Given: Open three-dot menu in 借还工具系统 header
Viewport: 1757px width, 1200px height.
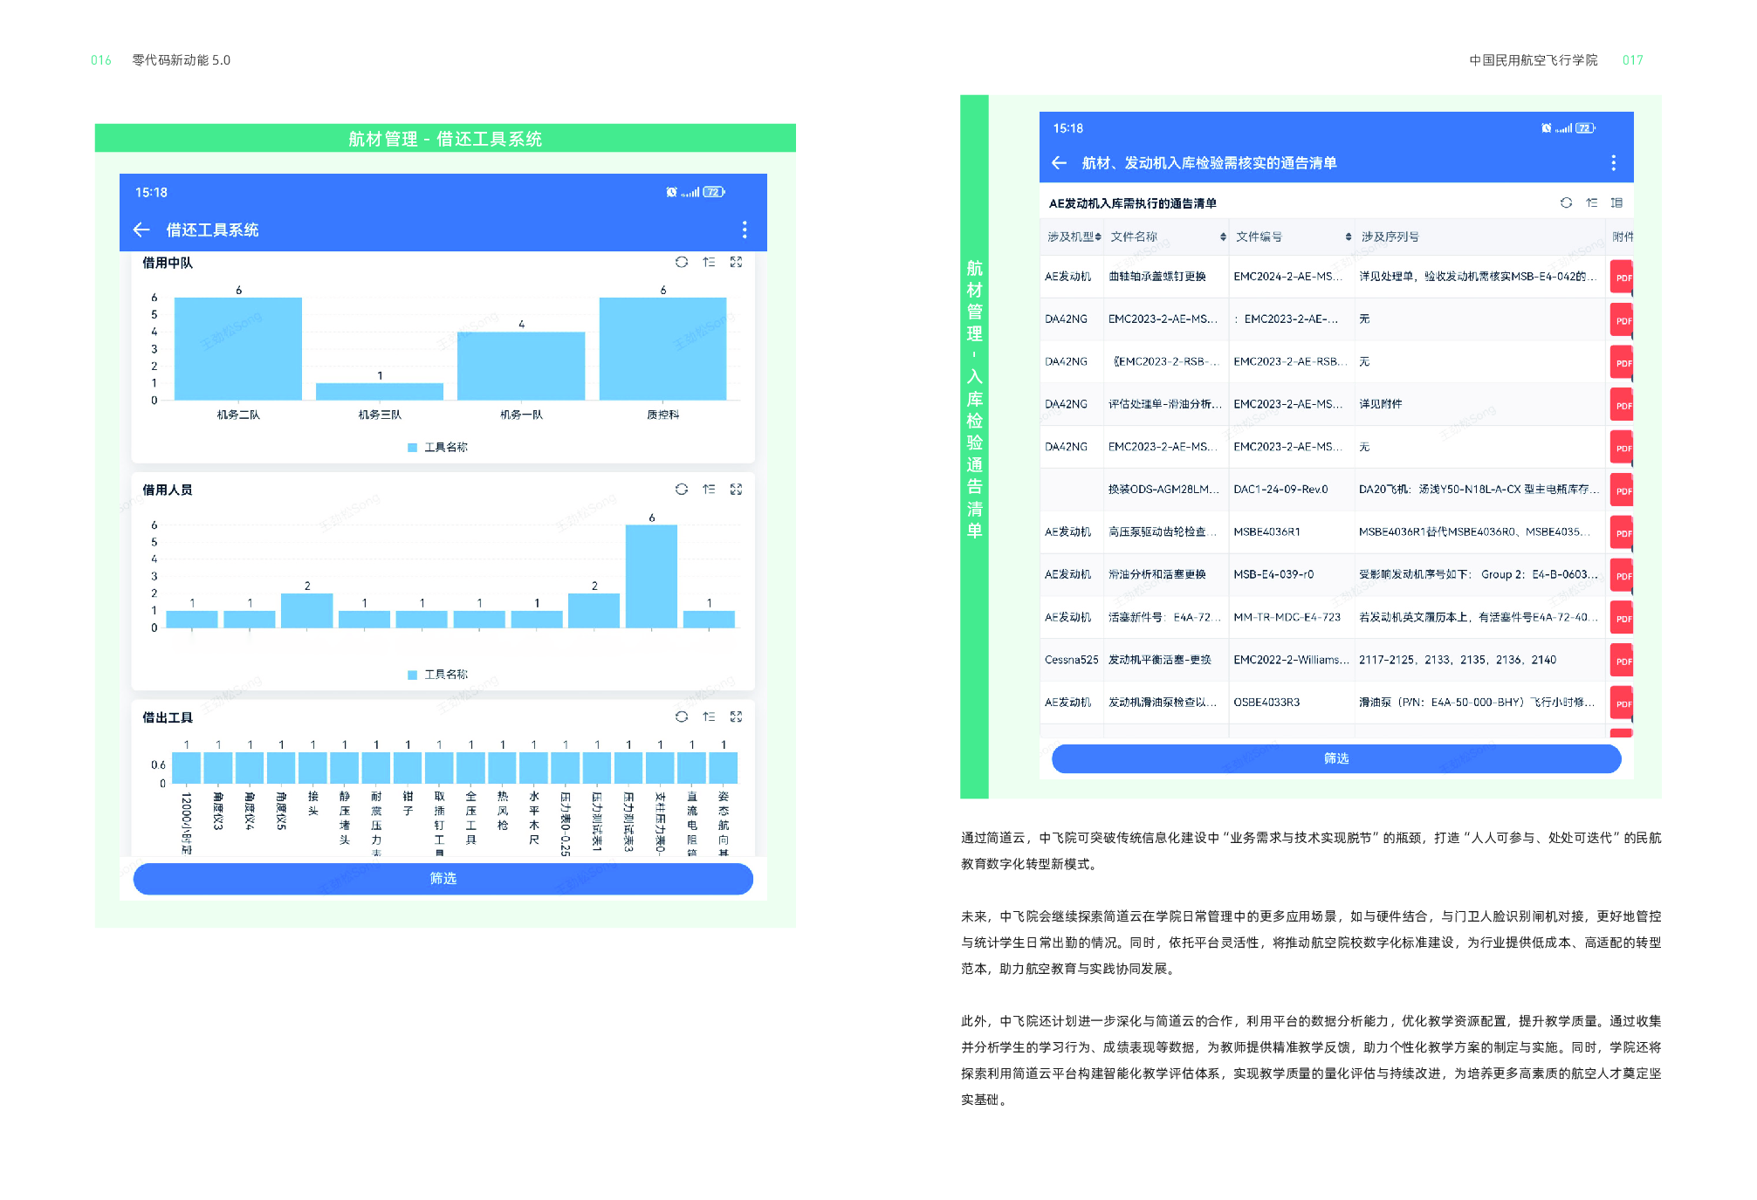Looking at the screenshot, I should (x=744, y=230).
